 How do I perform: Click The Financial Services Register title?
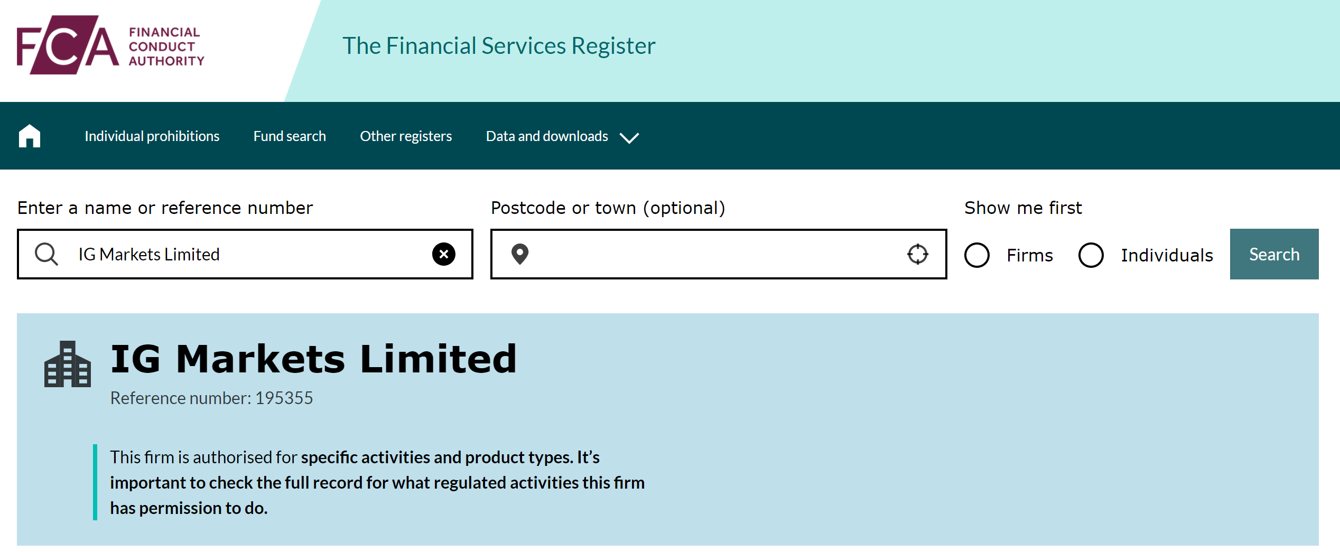499,45
